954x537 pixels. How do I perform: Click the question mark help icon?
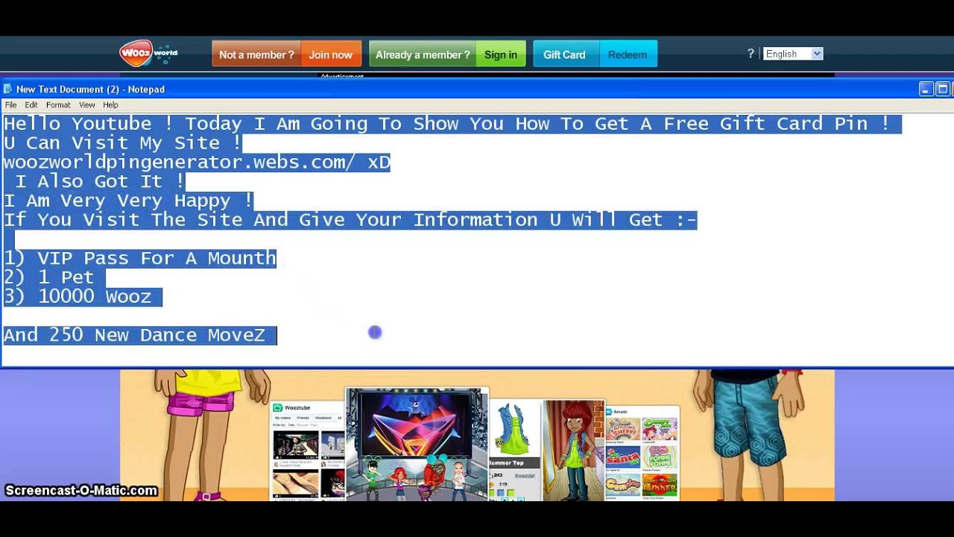(x=751, y=54)
